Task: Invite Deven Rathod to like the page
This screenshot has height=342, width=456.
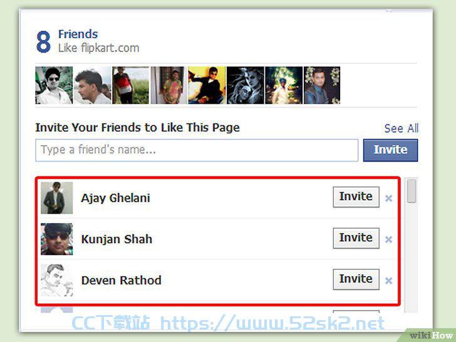Action: [x=356, y=279]
